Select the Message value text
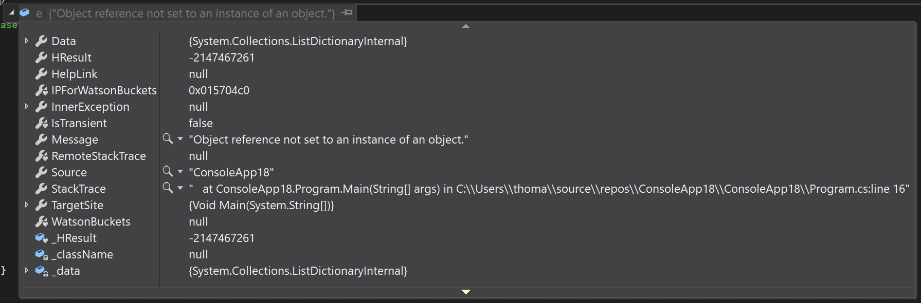The width and height of the screenshot is (921, 303). (329, 139)
